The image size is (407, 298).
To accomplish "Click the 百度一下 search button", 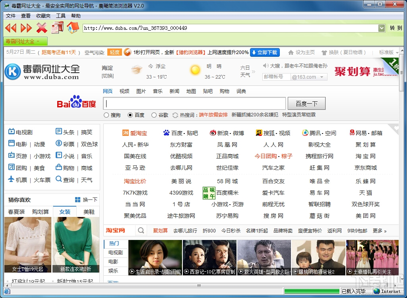I will coord(306,104).
